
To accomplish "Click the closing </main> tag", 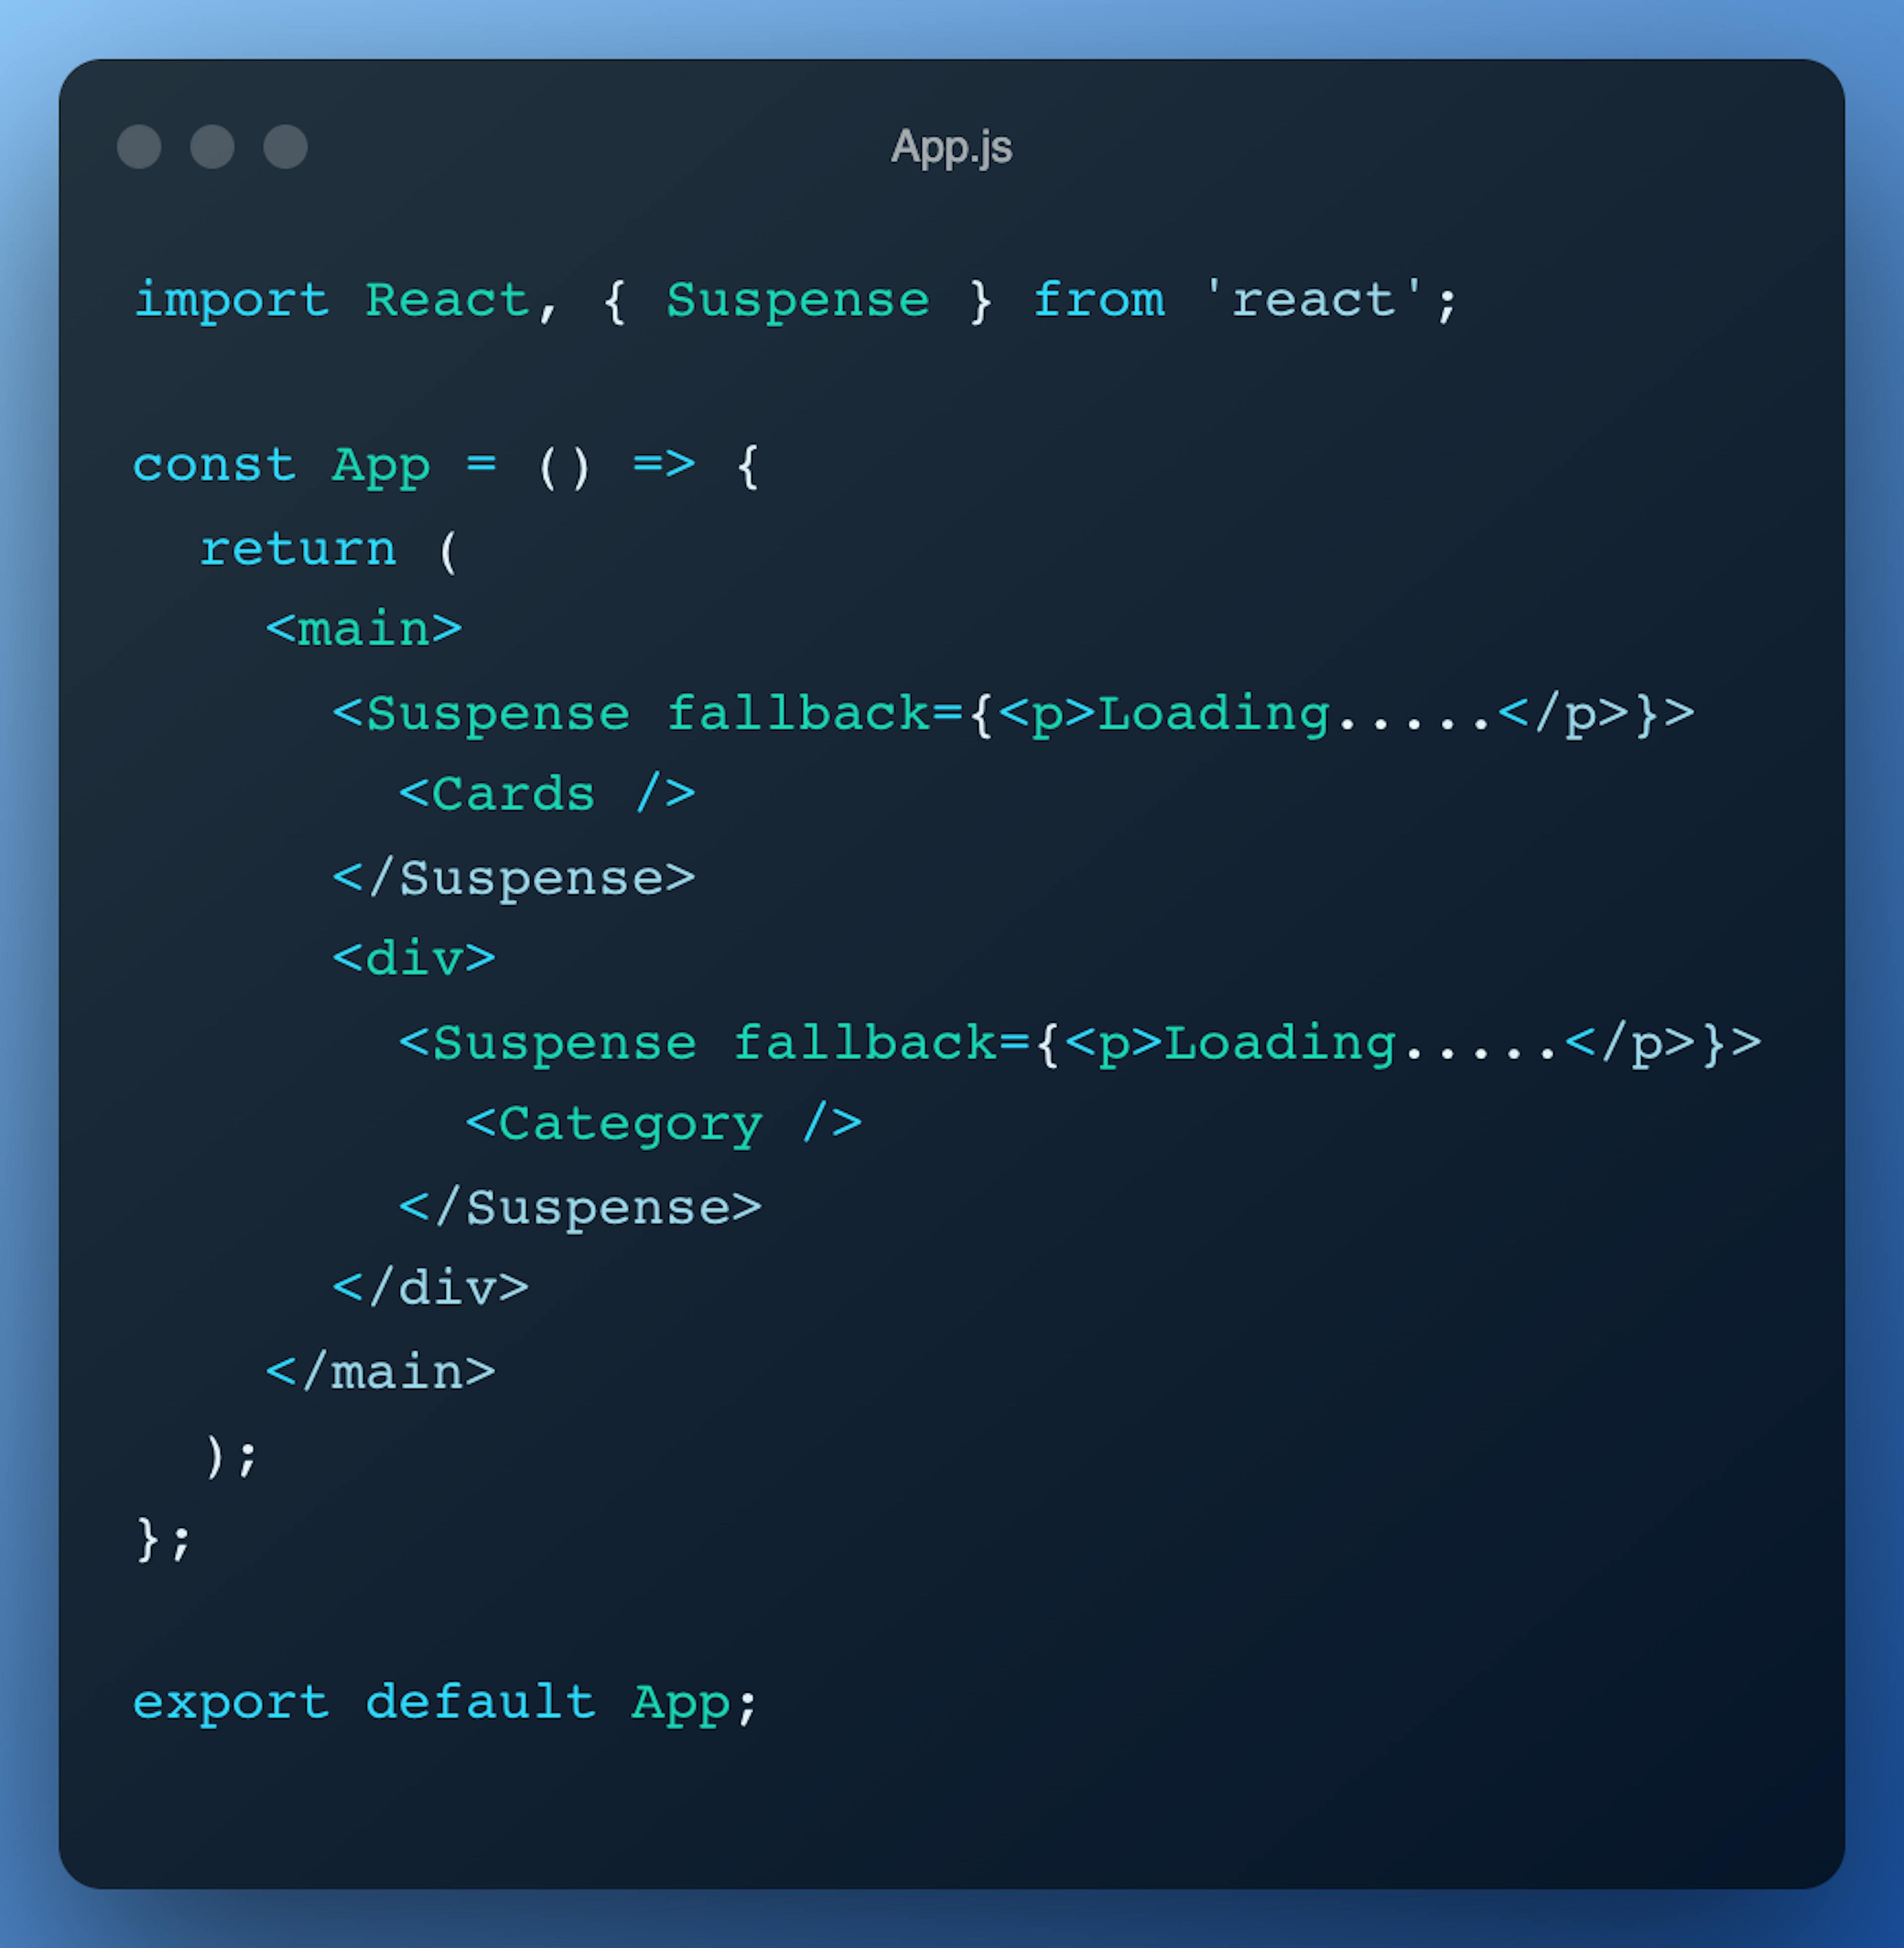I will pos(380,1373).
